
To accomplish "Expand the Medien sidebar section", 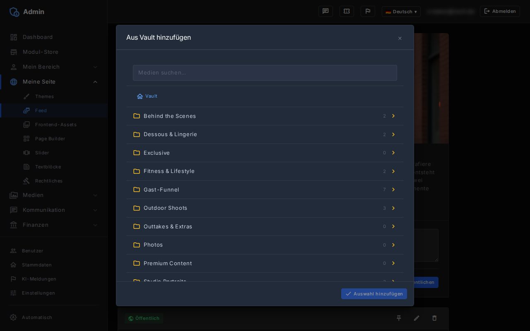I will tap(53, 195).
